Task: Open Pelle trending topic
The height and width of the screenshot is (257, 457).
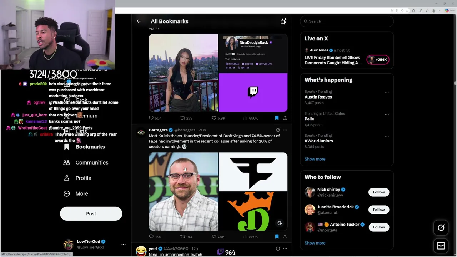Action: coord(309,119)
